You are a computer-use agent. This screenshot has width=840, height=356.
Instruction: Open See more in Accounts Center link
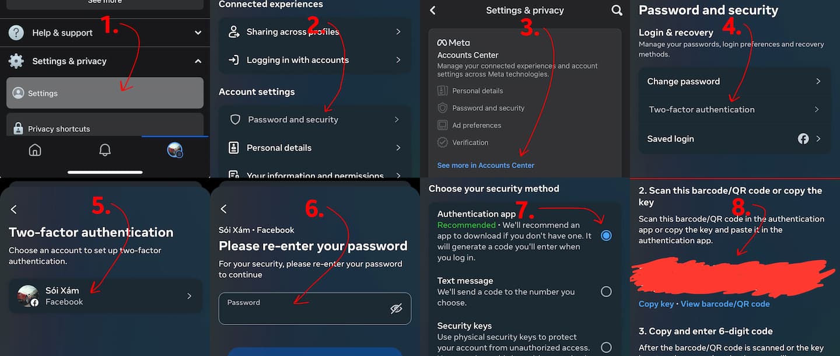(x=485, y=165)
